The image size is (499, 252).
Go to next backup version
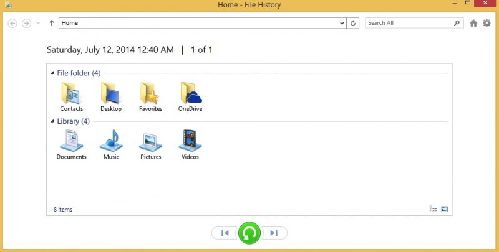tap(274, 233)
